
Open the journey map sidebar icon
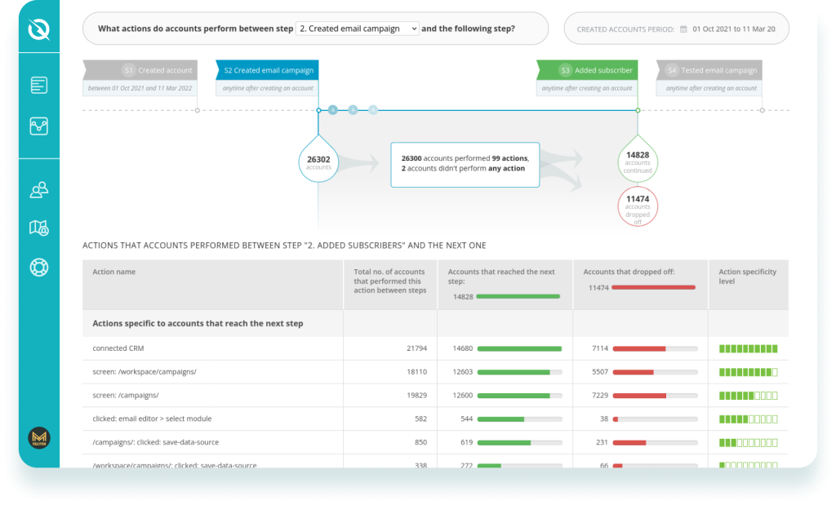39,228
